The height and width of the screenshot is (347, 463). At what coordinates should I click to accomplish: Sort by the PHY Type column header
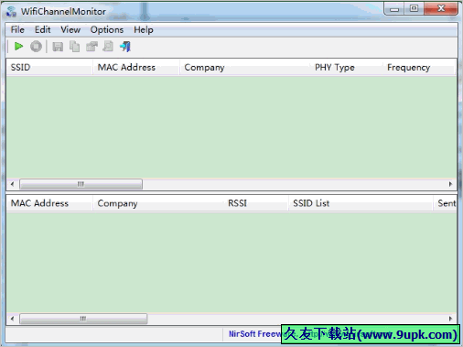click(346, 67)
